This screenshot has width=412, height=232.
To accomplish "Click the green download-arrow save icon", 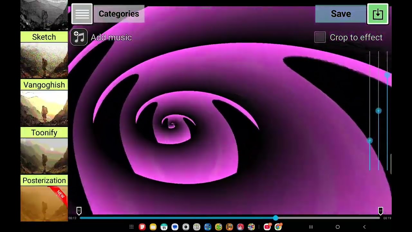I will coord(378,14).
